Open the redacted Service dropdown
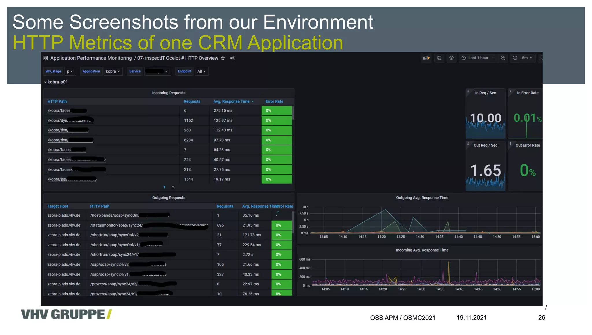592x335 pixels. [158, 71]
